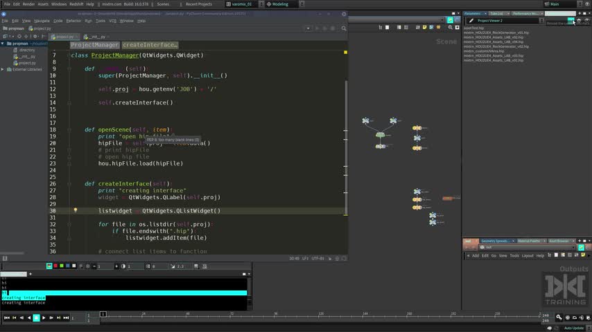Click the PyCharm search magnifier icon
This screenshot has height=332, width=592.
(x=344, y=28)
